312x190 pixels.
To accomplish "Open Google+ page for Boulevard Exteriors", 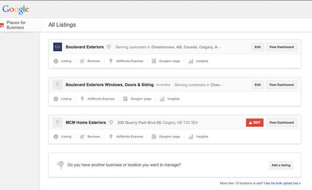I will [169, 61].
